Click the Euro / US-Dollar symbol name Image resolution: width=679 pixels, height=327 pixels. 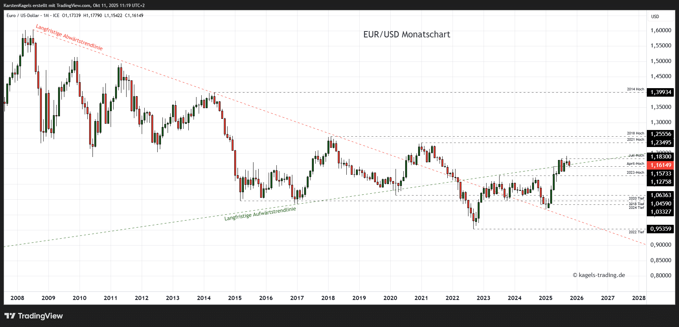click(23, 16)
